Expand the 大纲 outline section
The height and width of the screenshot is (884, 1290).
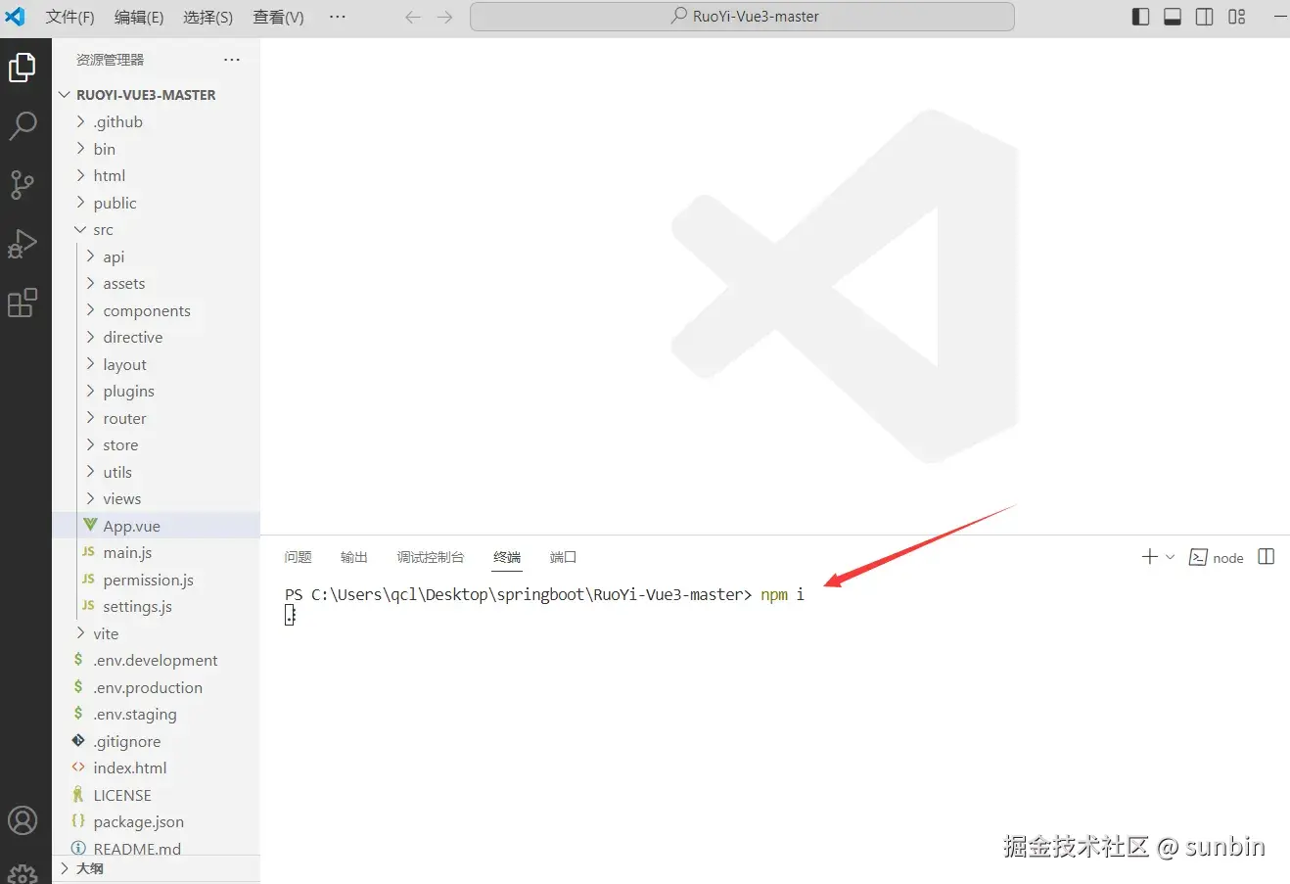click(x=157, y=868)
